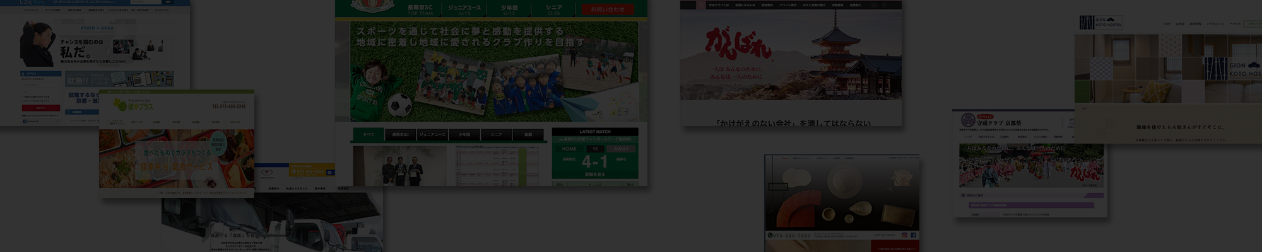1262x252 pixels.
Task: Open the 守成クラブ 京都葵 site thumbnail
Action: click(1030, 164)
